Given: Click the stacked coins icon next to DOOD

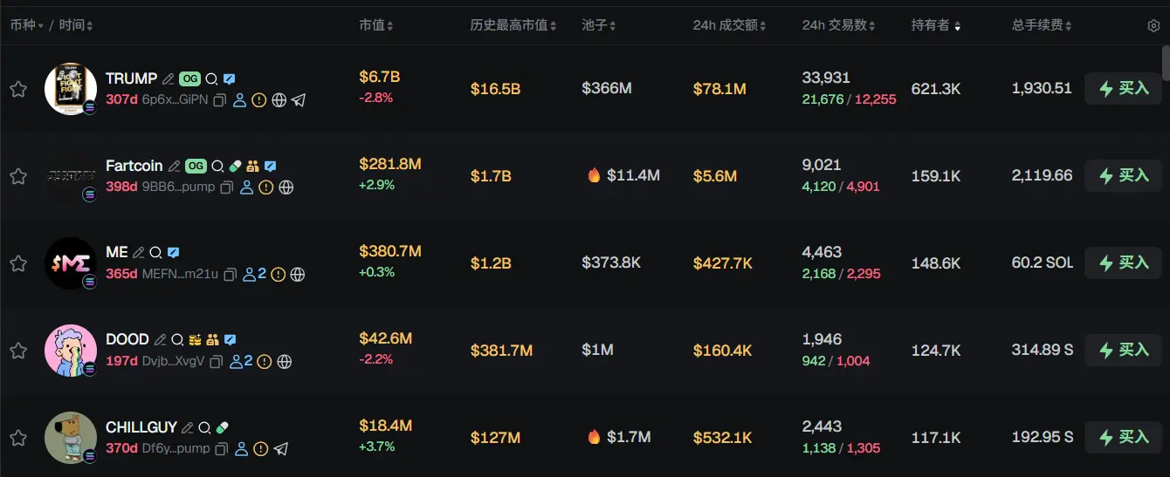Looking at the screenshot, I should (x=195, y=340).
